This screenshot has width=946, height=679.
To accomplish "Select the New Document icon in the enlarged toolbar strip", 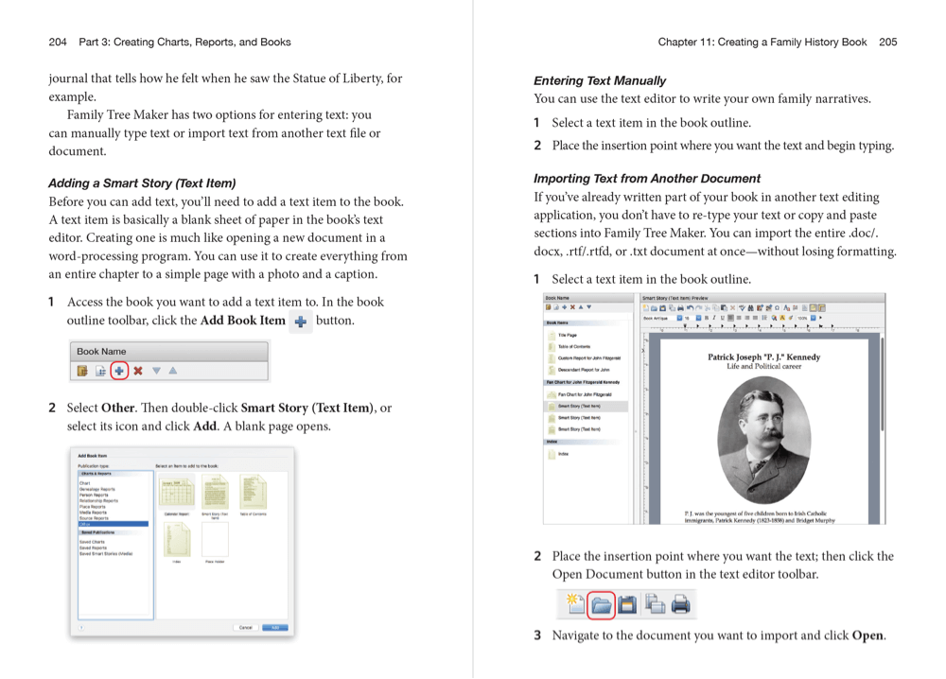I will click(574, 603).
